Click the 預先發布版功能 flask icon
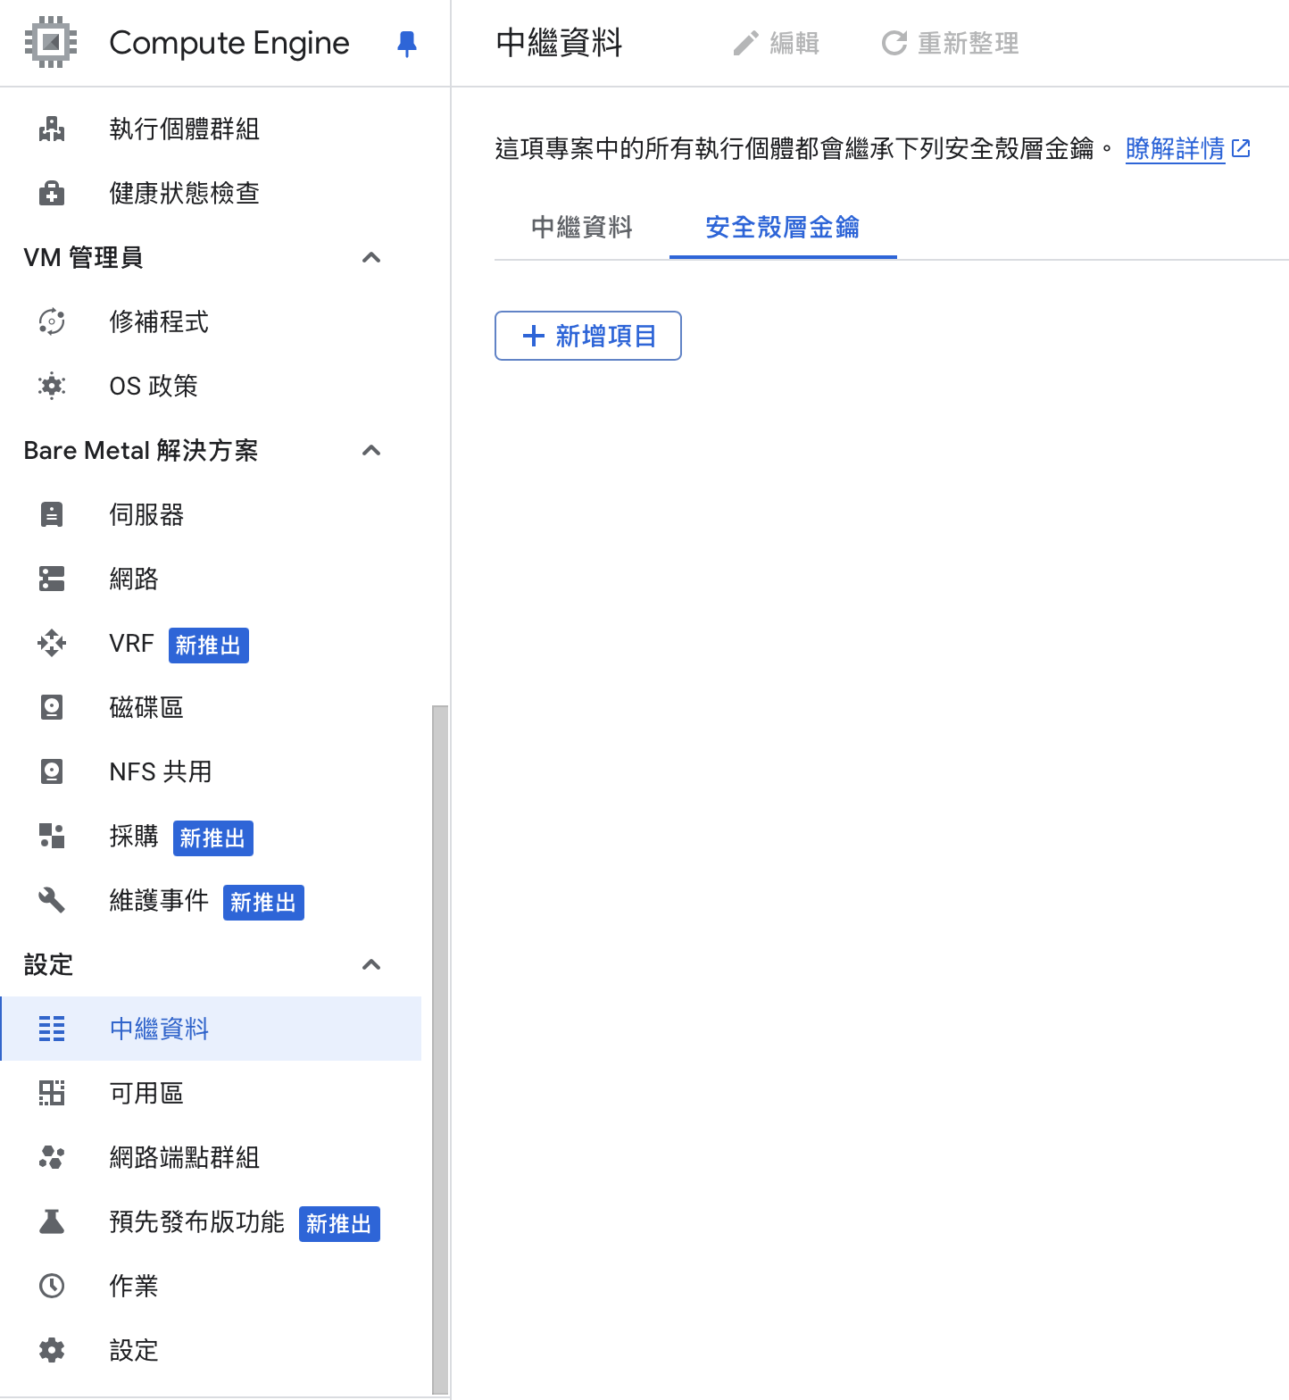The image size is (1289, 1400). coord(52,1222)
